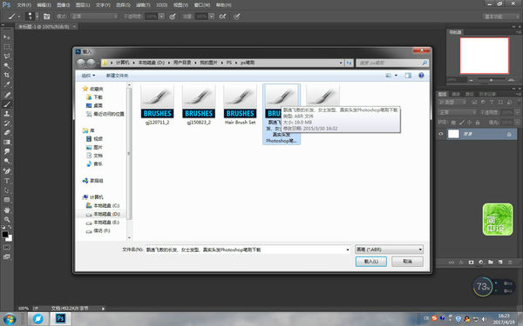Open the 文件(F) menu
The image size is (523, 326).
click(x=24, y=5)
